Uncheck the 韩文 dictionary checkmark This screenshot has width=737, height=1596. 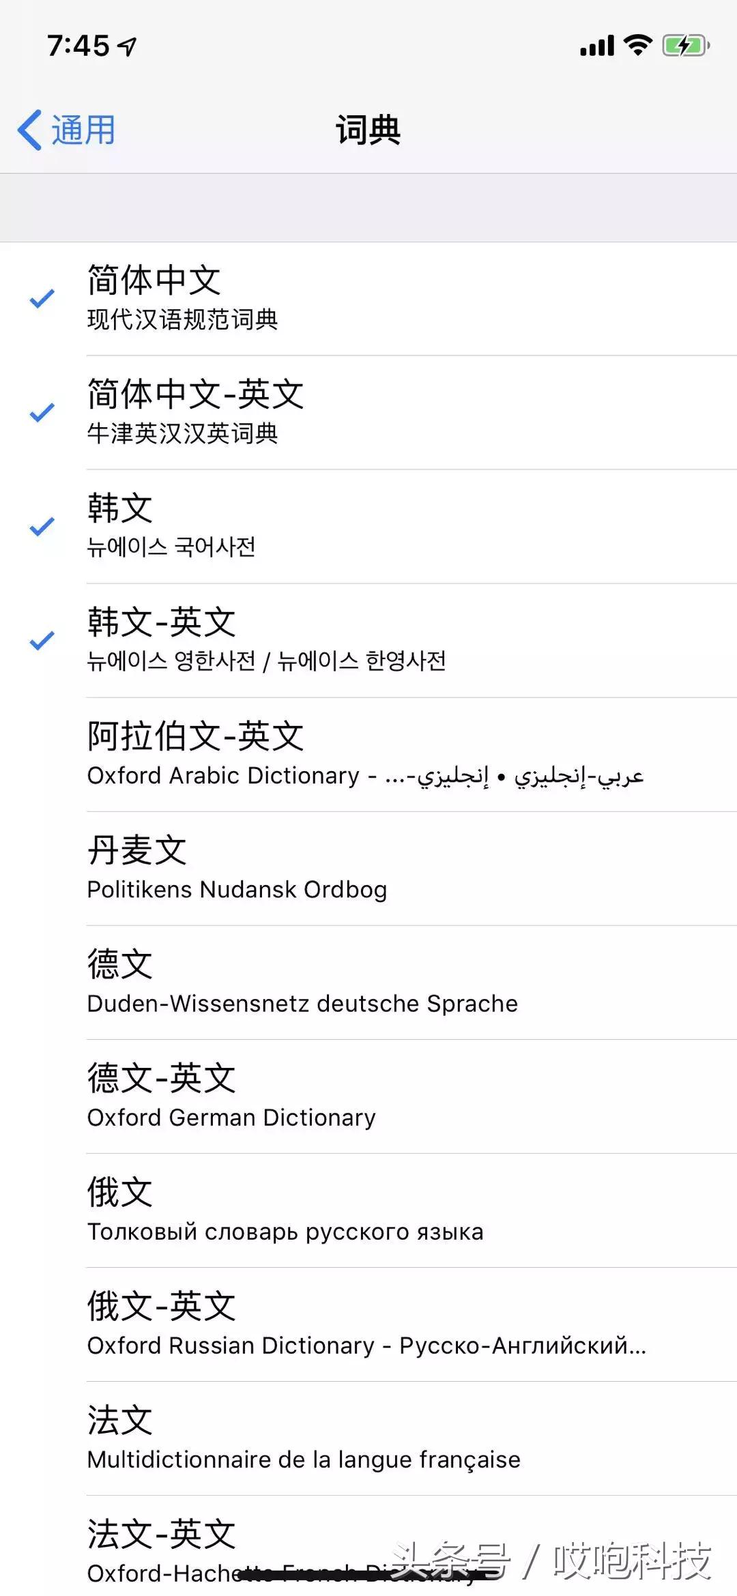pyautogui.click(x=42, y=526)
